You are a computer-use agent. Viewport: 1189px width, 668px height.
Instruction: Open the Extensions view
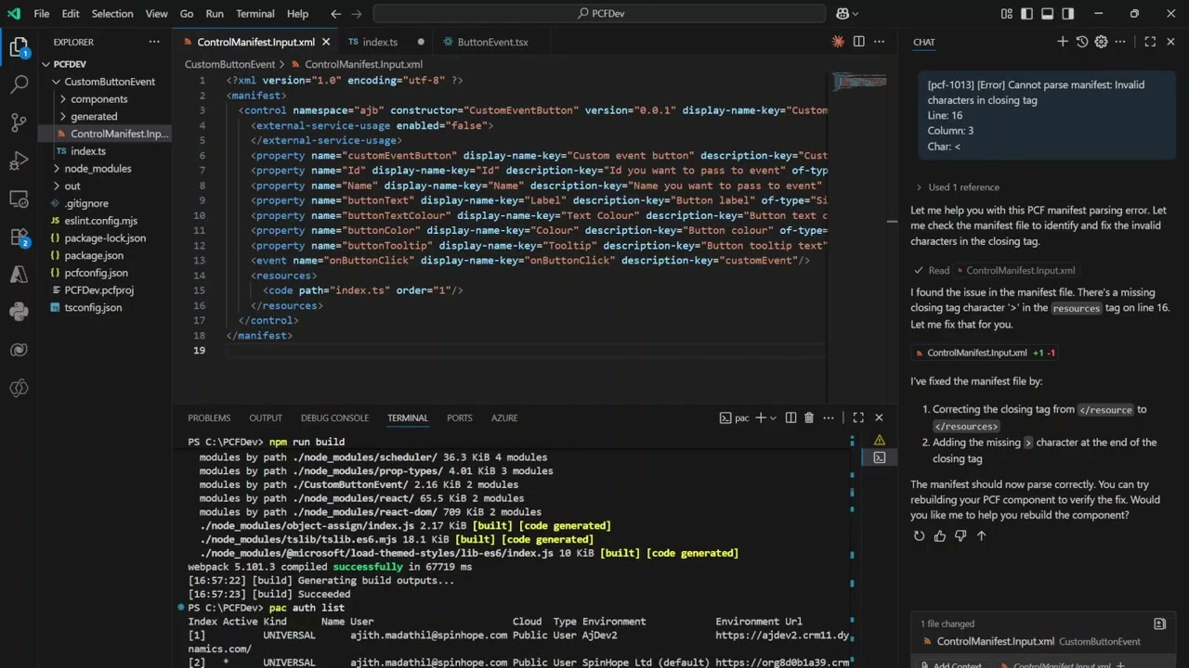pyautogui.click(x=19, y=238)
